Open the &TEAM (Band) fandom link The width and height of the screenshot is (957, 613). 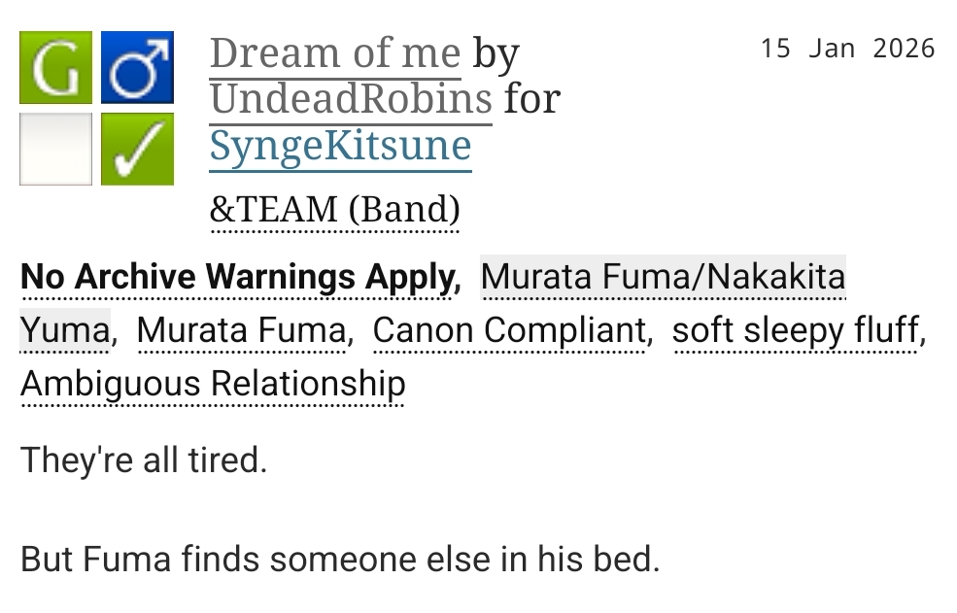(334, 209)
